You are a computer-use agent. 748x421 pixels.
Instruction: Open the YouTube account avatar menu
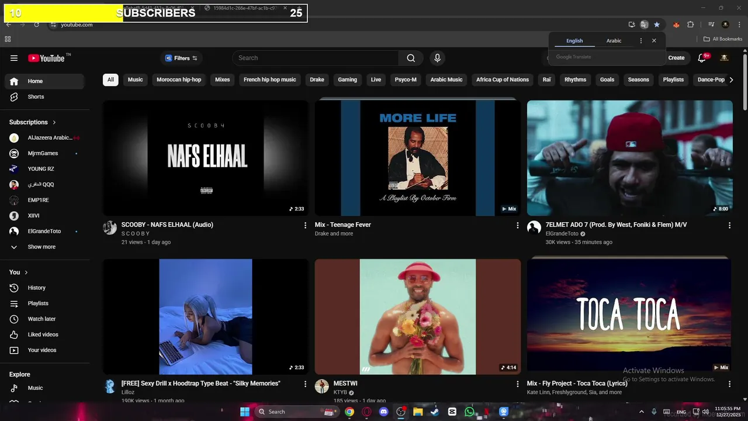[x=725, y=58]
